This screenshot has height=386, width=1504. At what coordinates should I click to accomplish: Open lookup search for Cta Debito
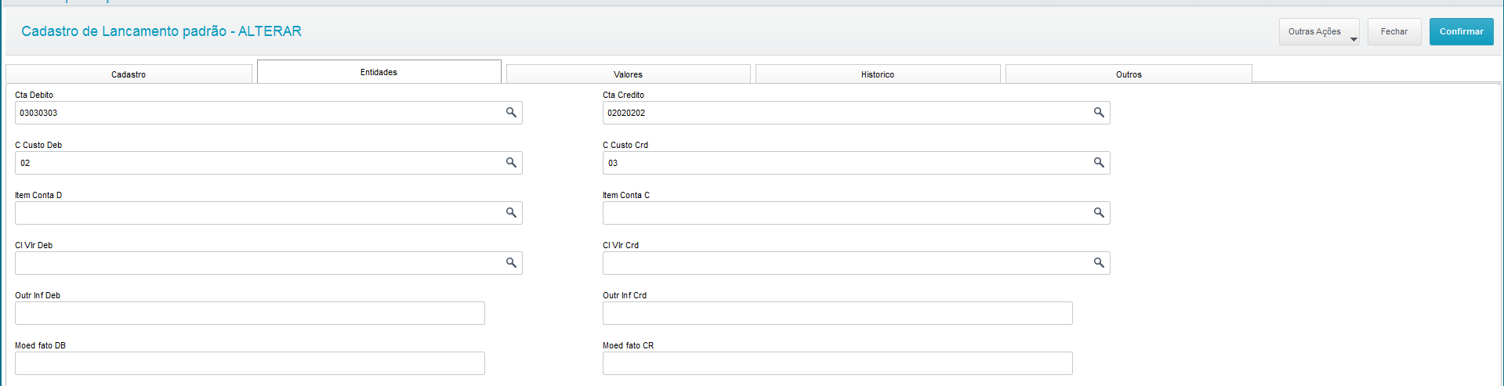[x=511, y=113]
